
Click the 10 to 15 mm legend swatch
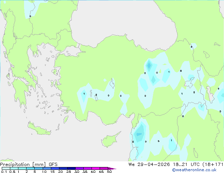tap(47, 168)
